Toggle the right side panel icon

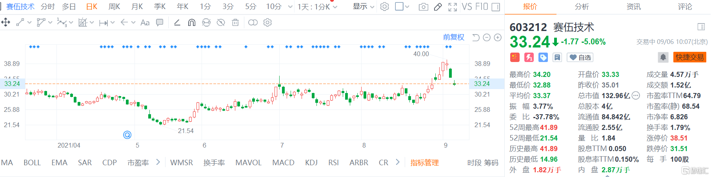[496, 7]
